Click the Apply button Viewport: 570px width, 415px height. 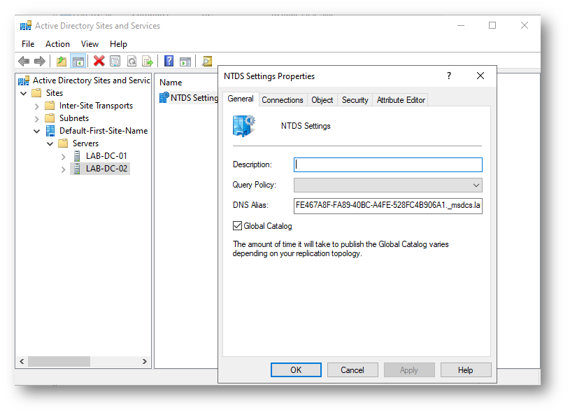tap(409, 370)
